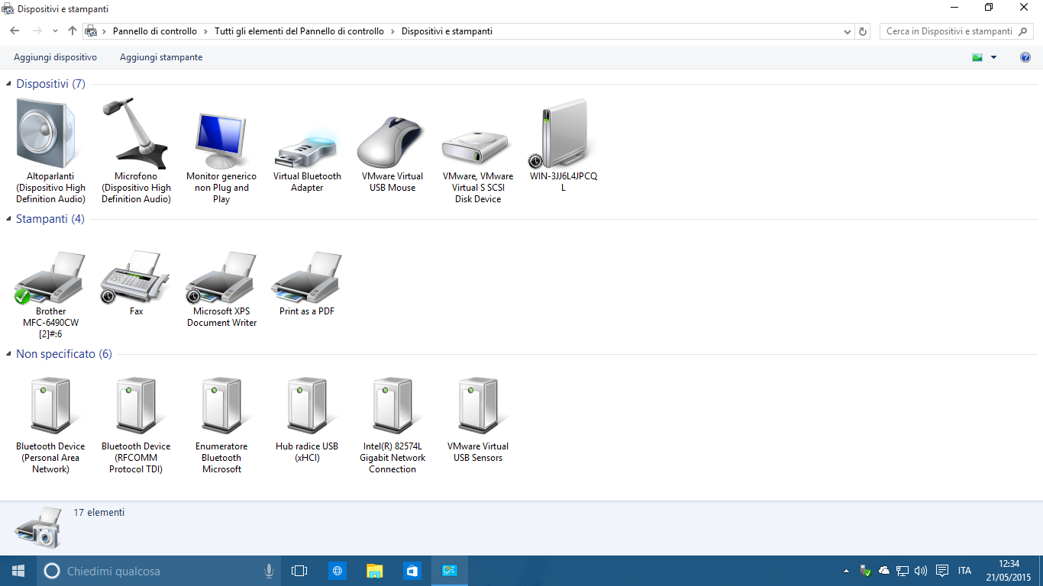The image size is (1043, 586).
Task: Click the Chiedimi qualcosa search box
Action: coord(158,571)
